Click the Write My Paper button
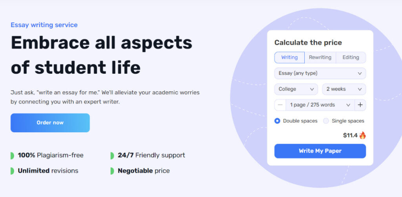402x197 pixels. (320, 151)
